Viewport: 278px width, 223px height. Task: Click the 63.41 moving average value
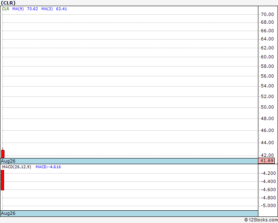click(x=61, y=9)
